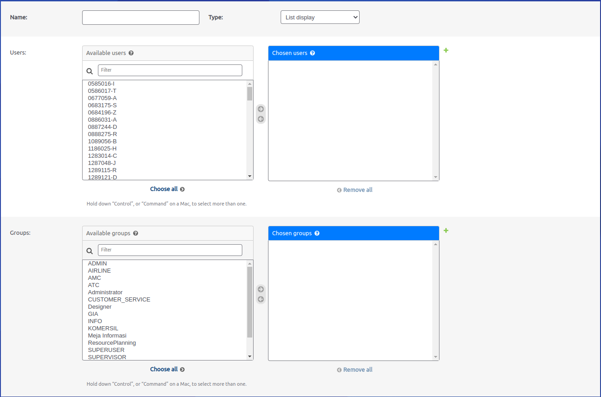Click the green plus icon to add a user
This screenshot has width=601, height=397.
(446, 50)
